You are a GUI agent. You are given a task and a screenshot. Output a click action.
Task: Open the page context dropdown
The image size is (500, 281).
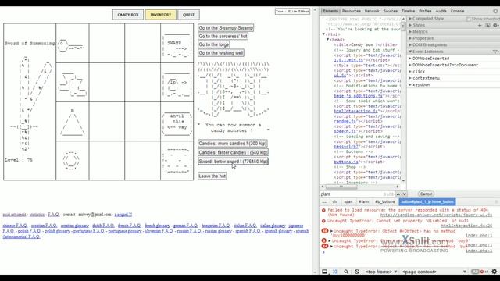point(434,272)
